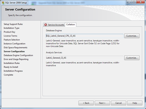
Task: Select Database Engine Configuration step
Action: point(18,55)
